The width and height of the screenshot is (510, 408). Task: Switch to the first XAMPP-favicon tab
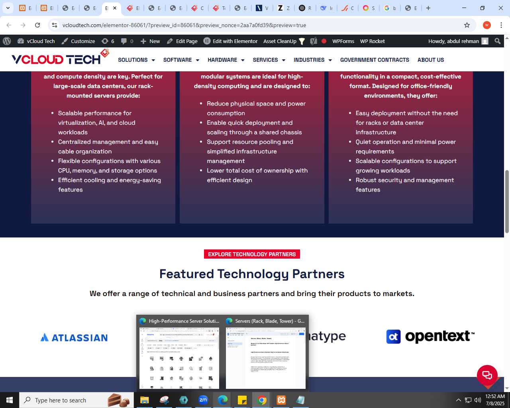(x=25, y=8)
